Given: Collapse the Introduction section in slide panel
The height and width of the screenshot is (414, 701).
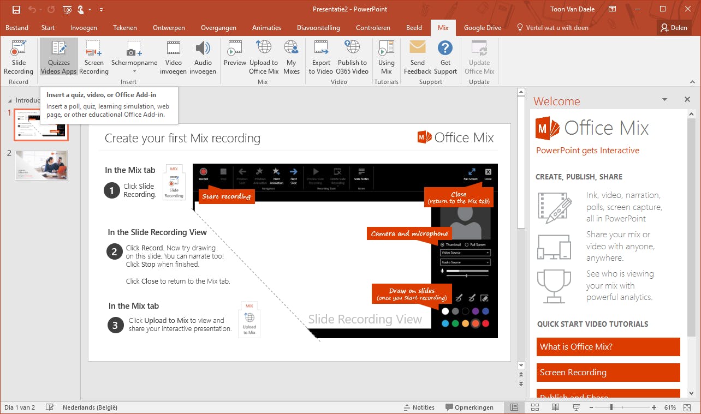Looking at the screenshot, I should pos(10,101).
